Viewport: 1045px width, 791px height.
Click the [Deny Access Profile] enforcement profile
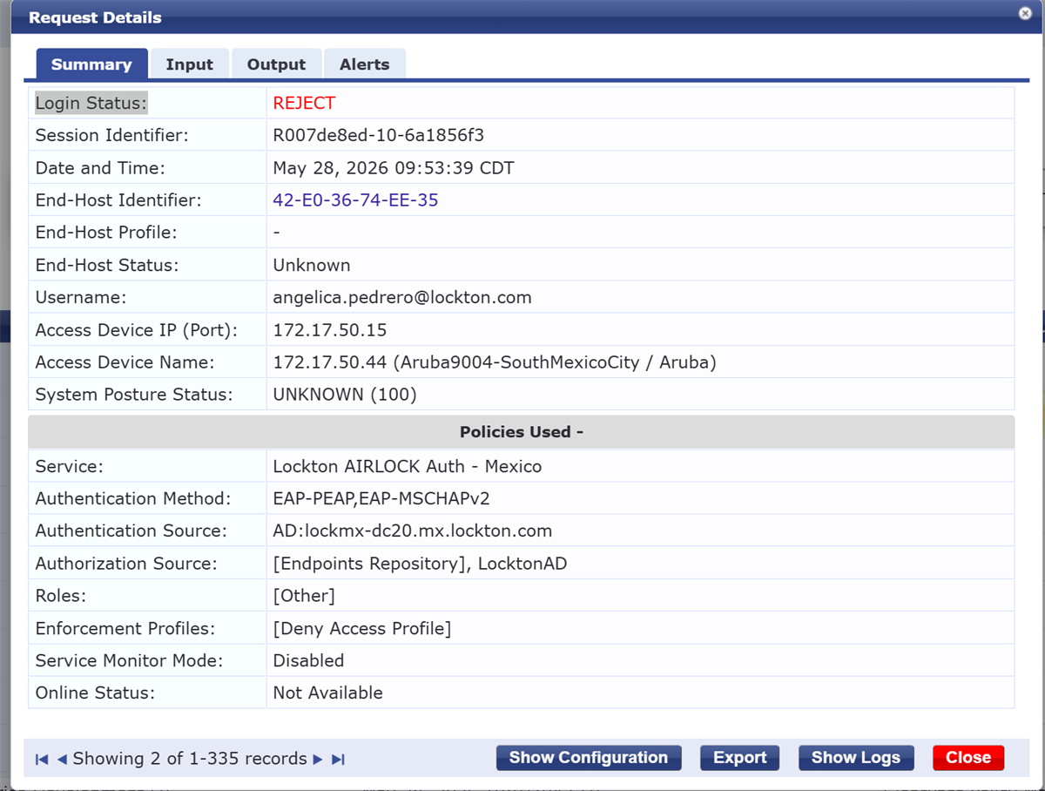362,628
